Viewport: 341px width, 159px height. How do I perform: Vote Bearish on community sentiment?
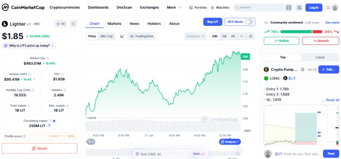[321, 41]
